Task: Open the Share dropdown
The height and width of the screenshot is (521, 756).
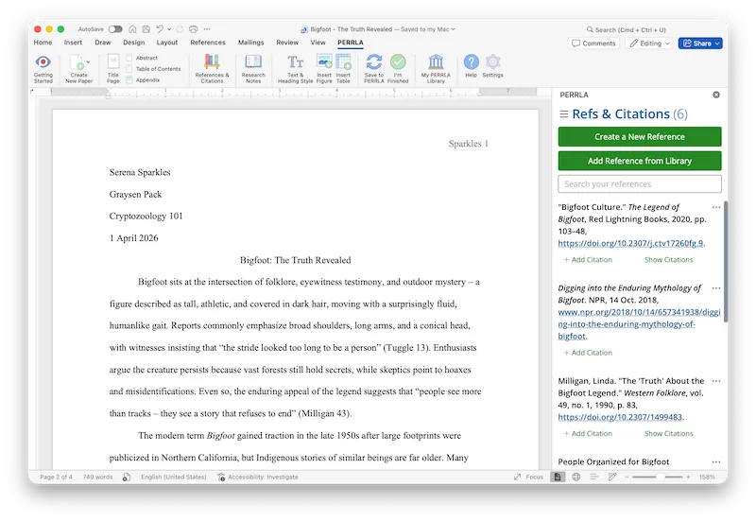Action: (x=717, y=43)
